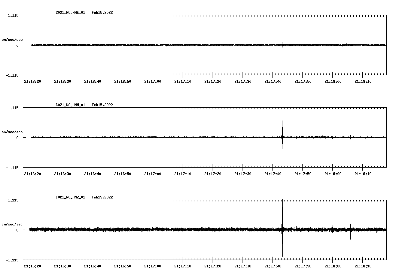The width and height of the screenshot is (408, 277).
Task: Click the 21:18:00 time label under HNE plot
Action: (x=333, y=82)
